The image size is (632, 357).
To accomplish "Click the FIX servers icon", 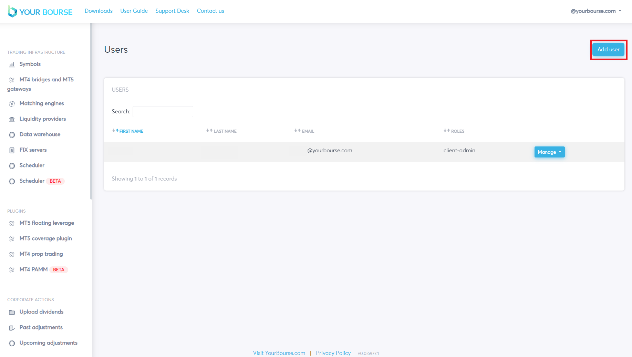I will [x=12, y=150].
